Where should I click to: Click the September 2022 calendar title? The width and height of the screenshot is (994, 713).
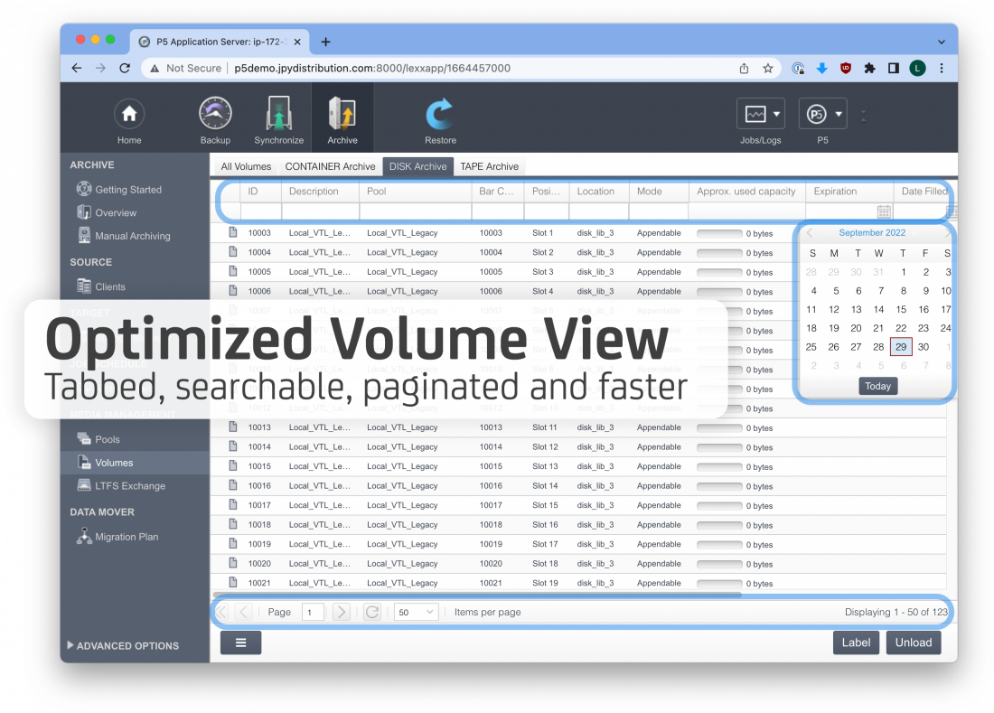(x=872, y=233)
